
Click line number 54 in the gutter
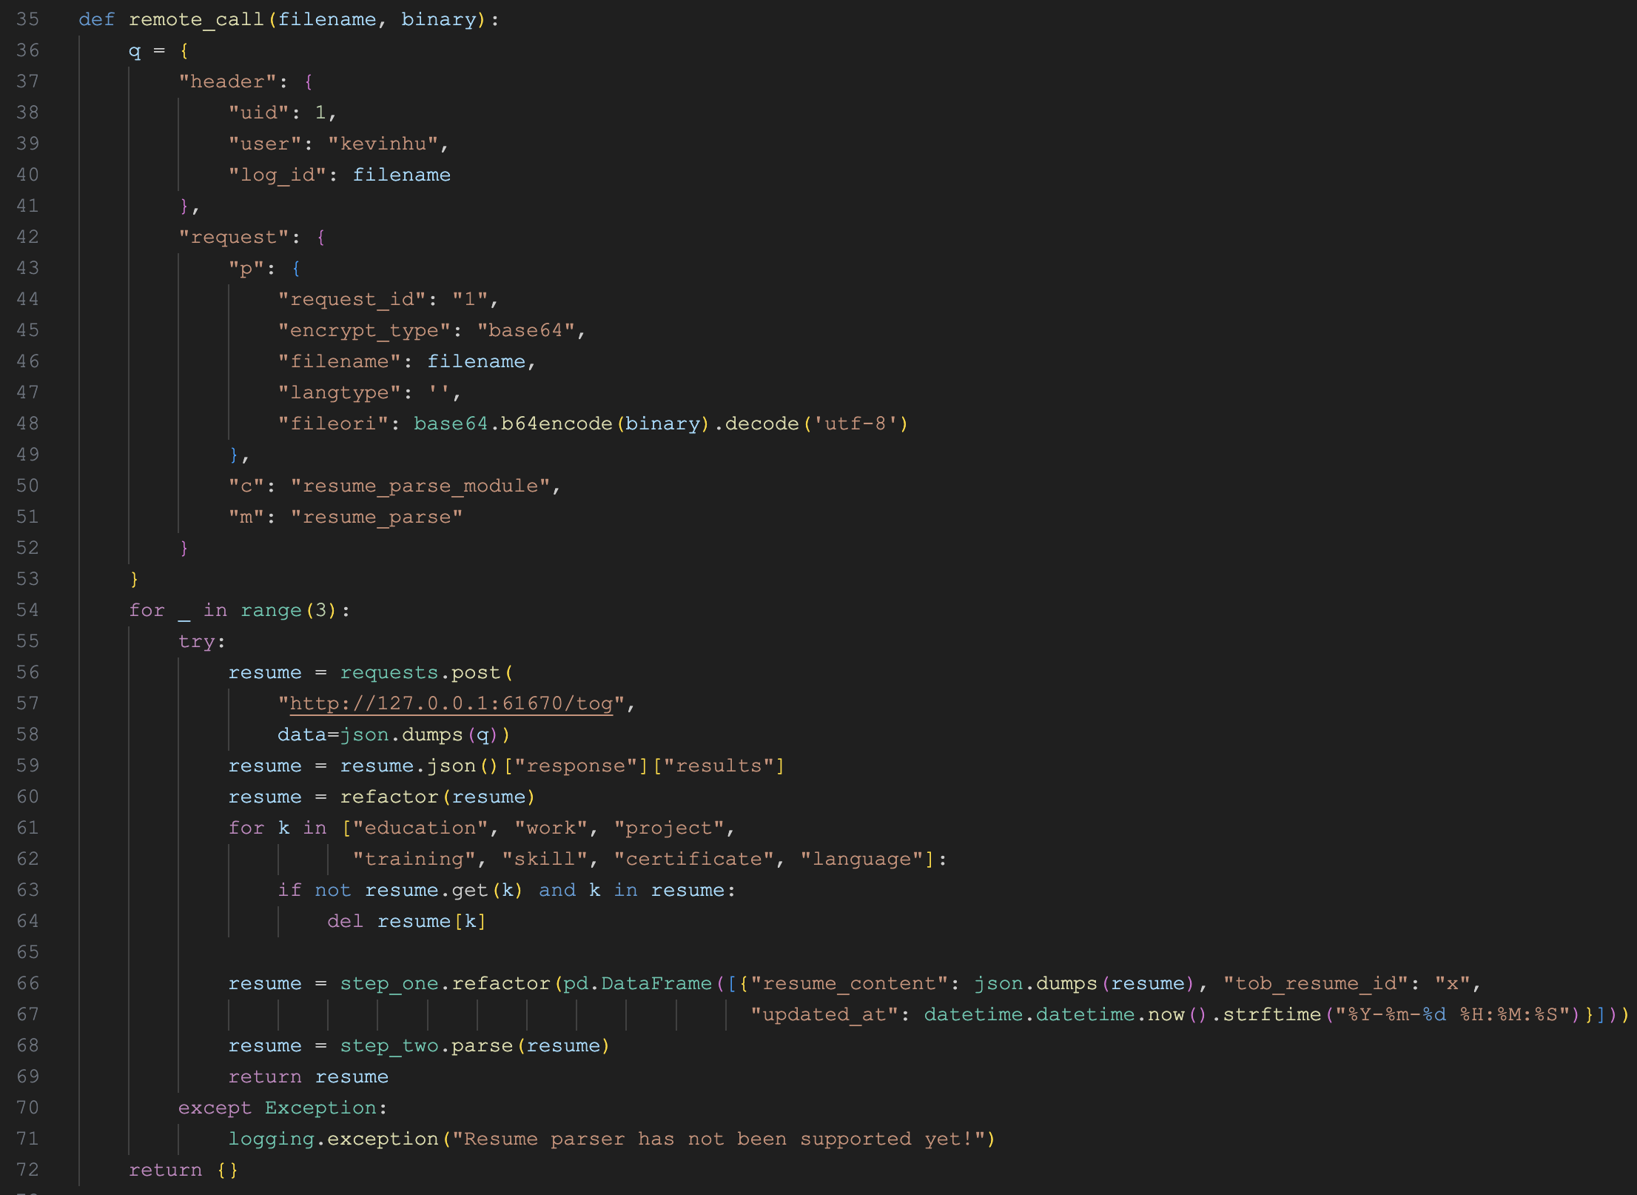coord(27,610)
